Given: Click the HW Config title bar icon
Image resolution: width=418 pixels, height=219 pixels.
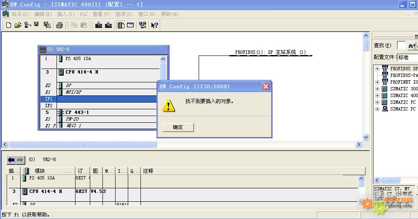Looking at the screenshot, I should (x=5, y=4).
